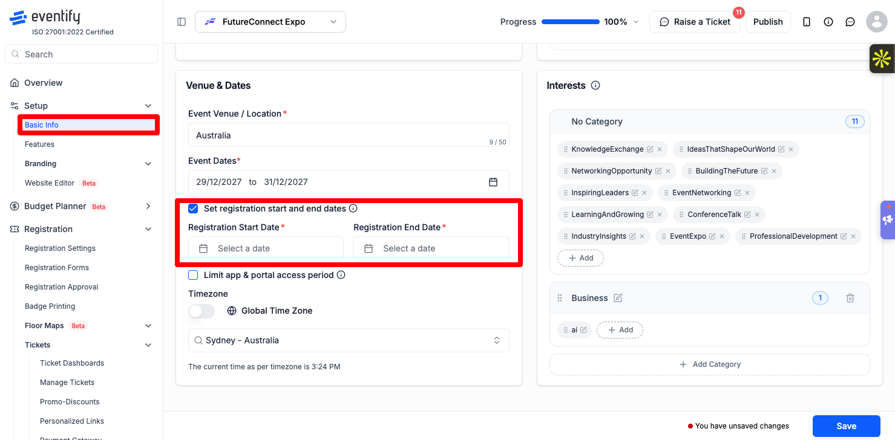895x440 pixels.
Task: Expand the Budget Planner section
Action: (148, 206)
